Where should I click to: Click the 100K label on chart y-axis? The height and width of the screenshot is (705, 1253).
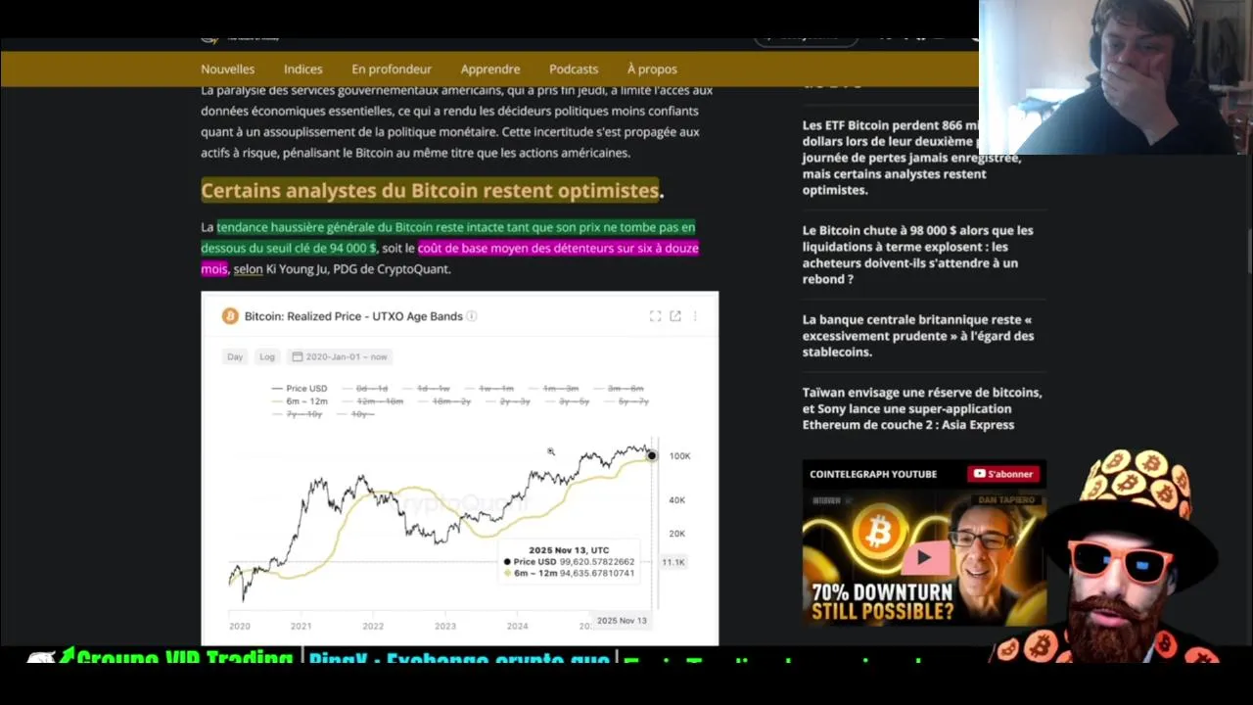click(679, 456)
